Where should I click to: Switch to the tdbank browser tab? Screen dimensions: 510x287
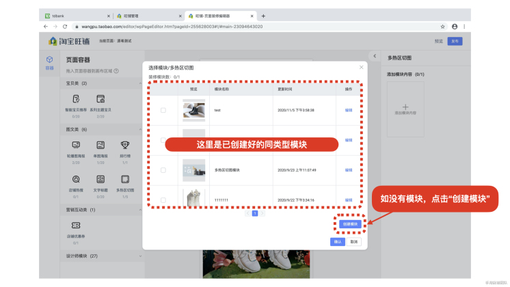click(77, 16)
